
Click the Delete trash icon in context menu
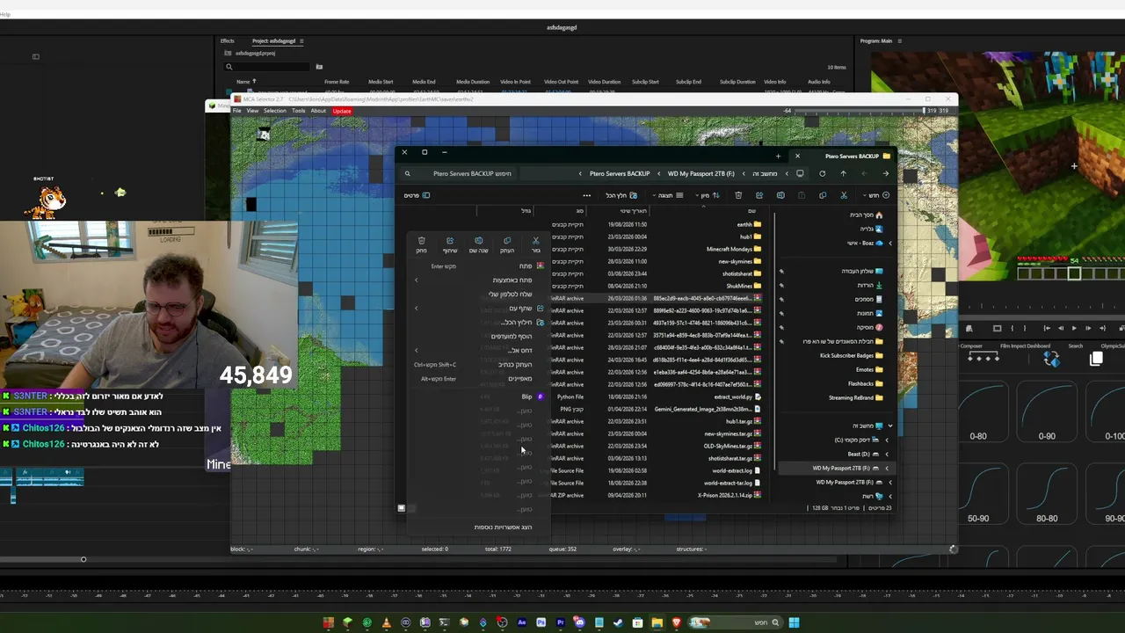point(421,241)
